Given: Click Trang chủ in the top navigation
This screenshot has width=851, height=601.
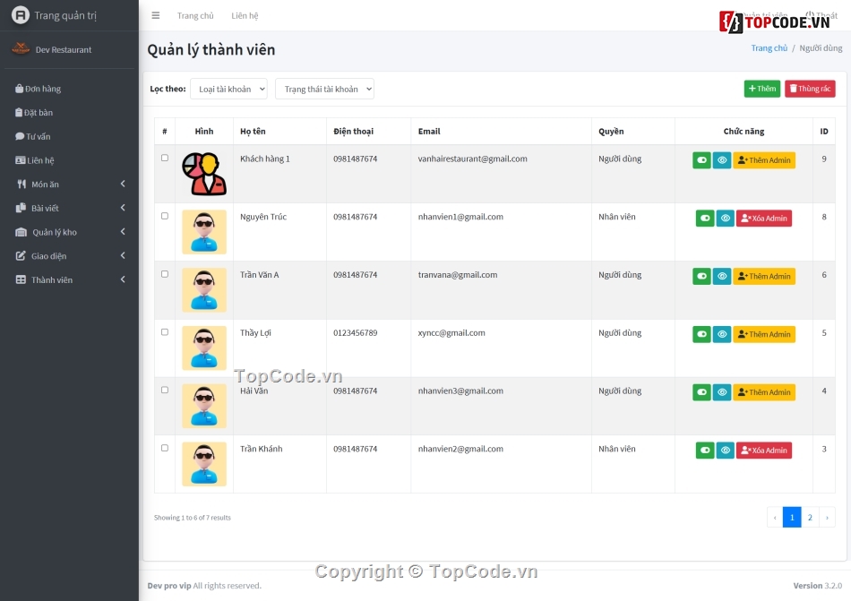Looking at the screenshot, I should point(195,16).
